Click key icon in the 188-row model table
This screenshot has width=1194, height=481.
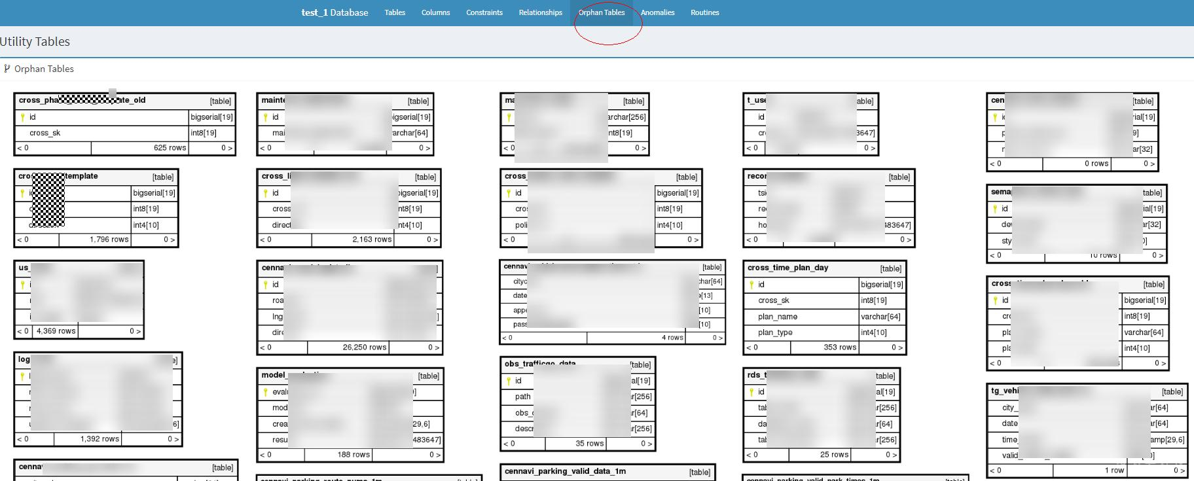tap(265, 392)
